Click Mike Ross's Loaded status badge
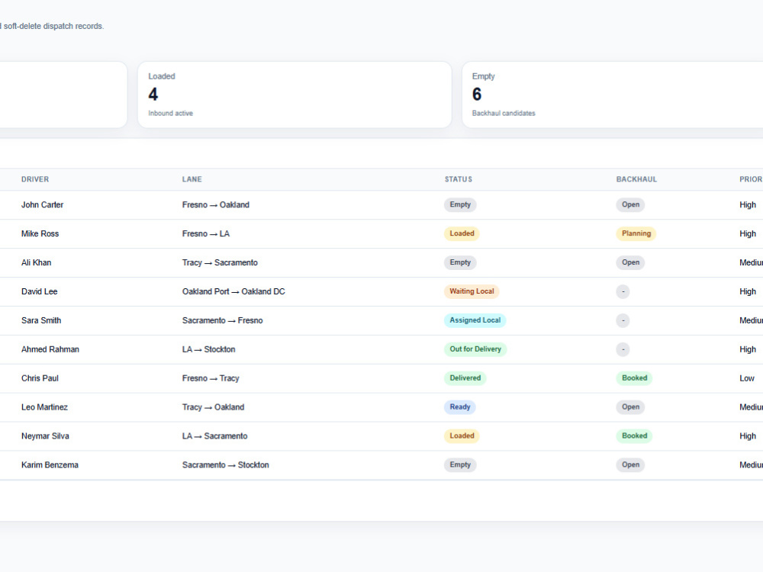Screen dimensions: 763x572 point(462,233)
